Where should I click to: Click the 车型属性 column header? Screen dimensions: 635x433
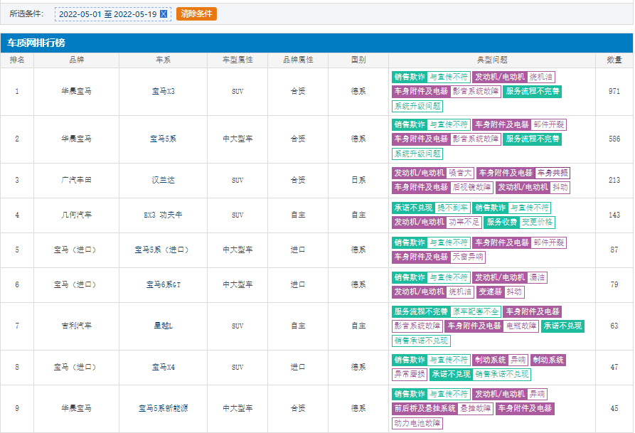point(238,60)
